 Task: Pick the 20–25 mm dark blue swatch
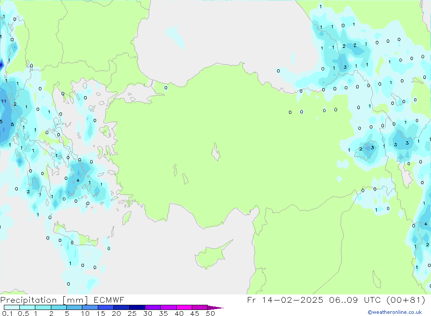pos(121,307)
